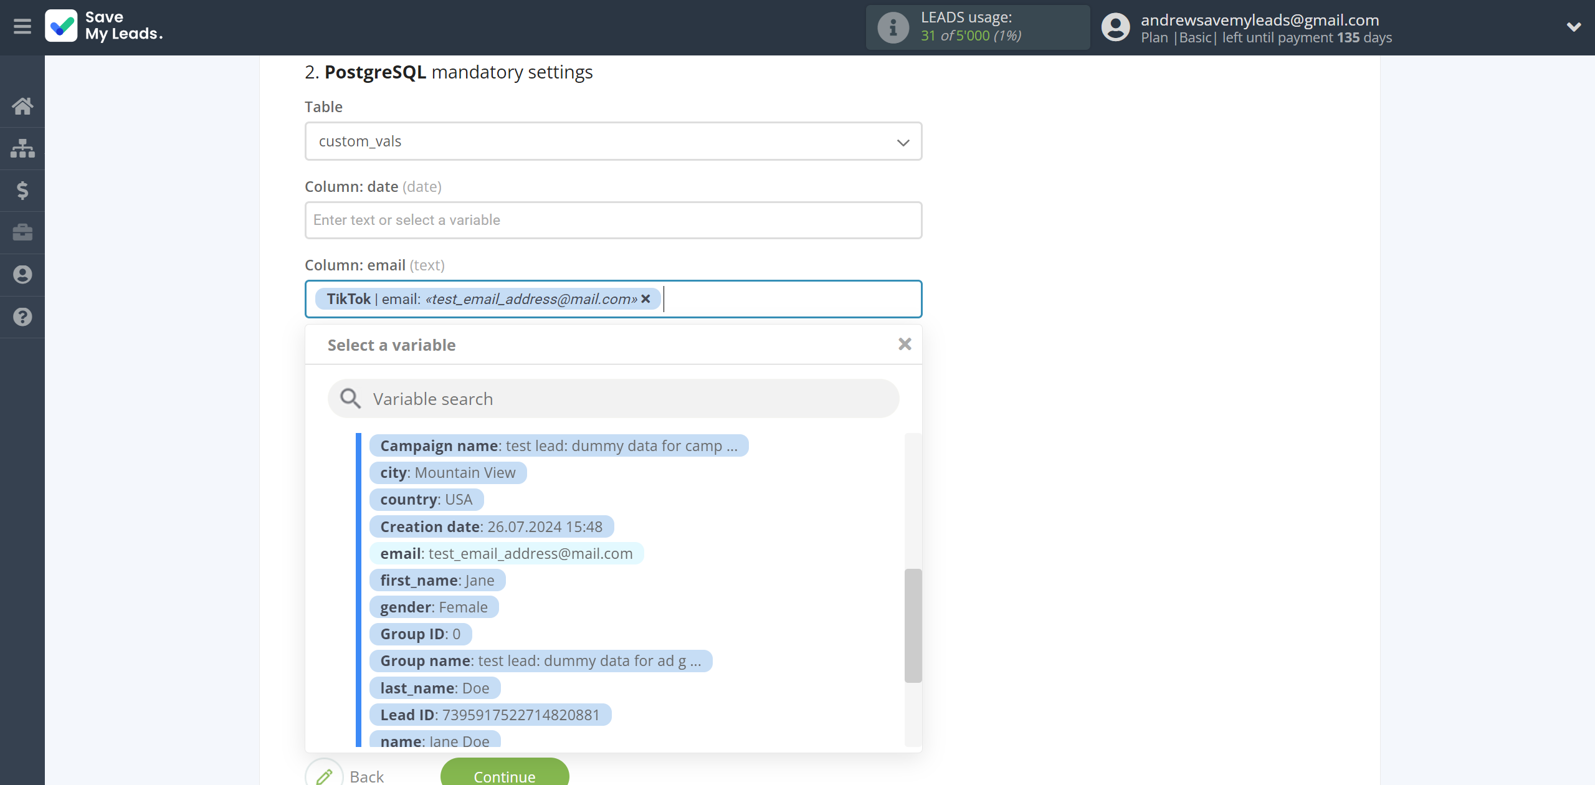Click the Variable search box

(x=613, y=399)
